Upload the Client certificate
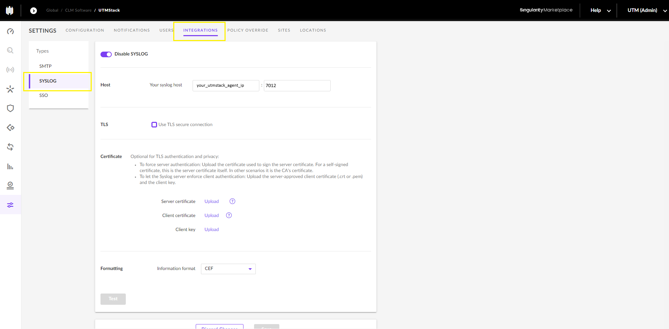The width and height of the screenshot is (669, 329). pos(212,216)
